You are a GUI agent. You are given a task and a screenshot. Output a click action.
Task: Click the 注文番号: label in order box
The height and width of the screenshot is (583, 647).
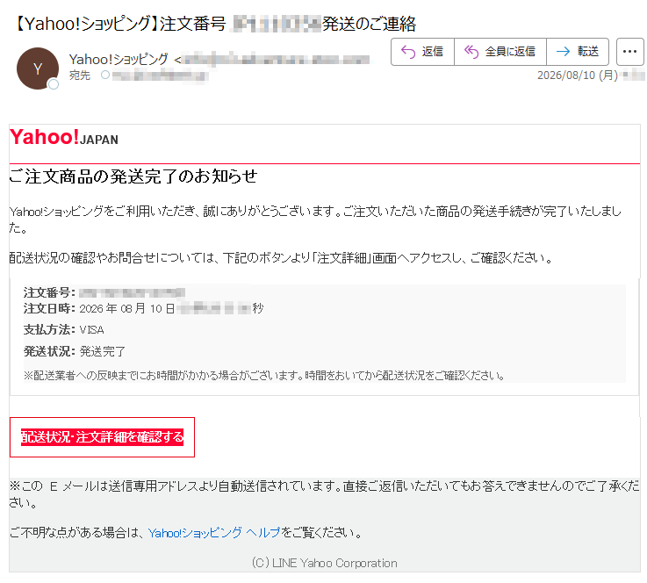[x=49, y=292]
